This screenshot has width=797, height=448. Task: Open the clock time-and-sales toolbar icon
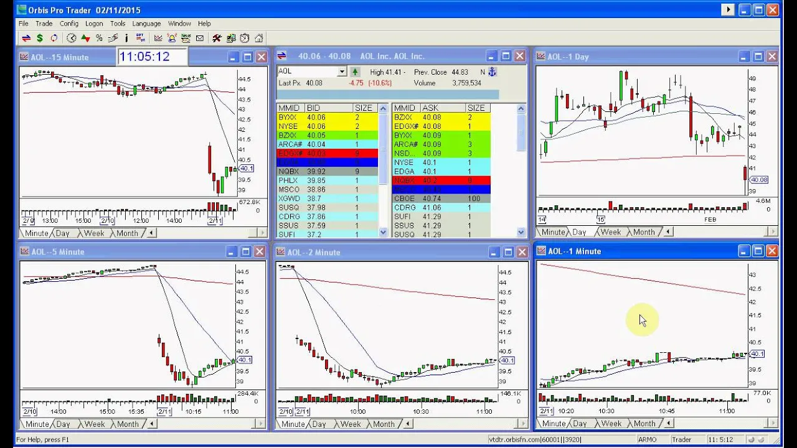pyautogui.click(x=72, y=38)
